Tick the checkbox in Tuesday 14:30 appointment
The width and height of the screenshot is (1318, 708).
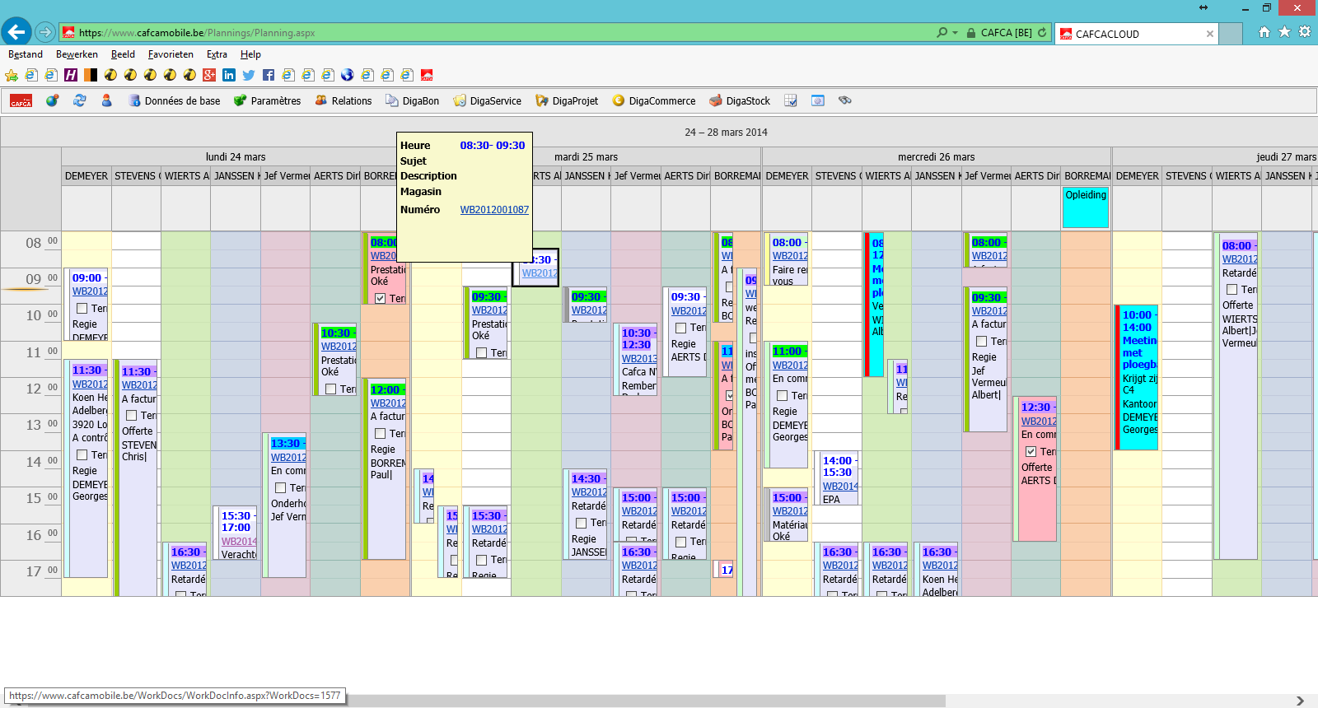[x=582, y=523]
